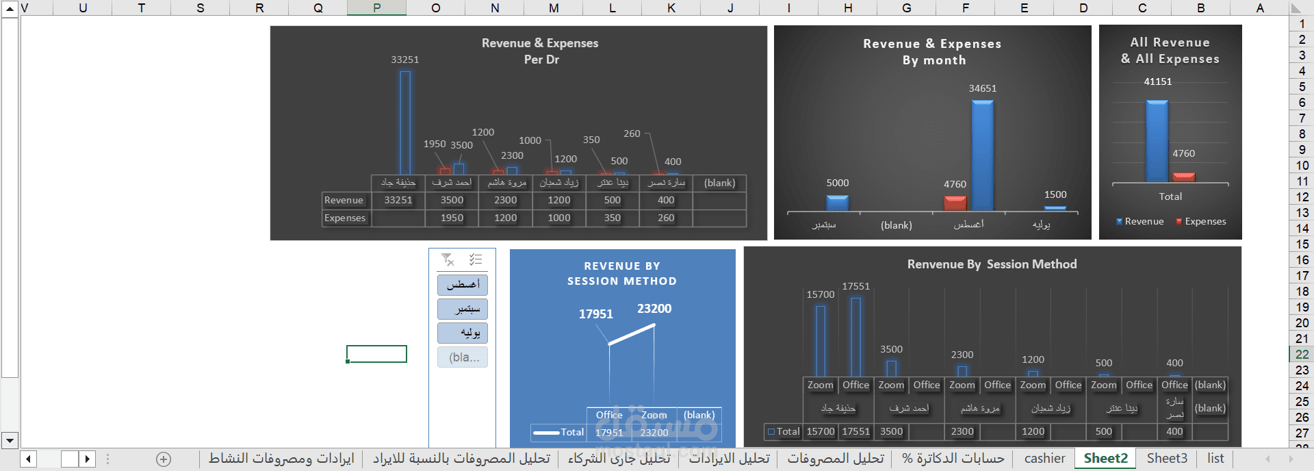Image resolution: width=1314 pixels, height=471 pixels.
Task: Click the 34651 blue bar for أغسطس
Action: pyautogui.click(x=982, y=155)
